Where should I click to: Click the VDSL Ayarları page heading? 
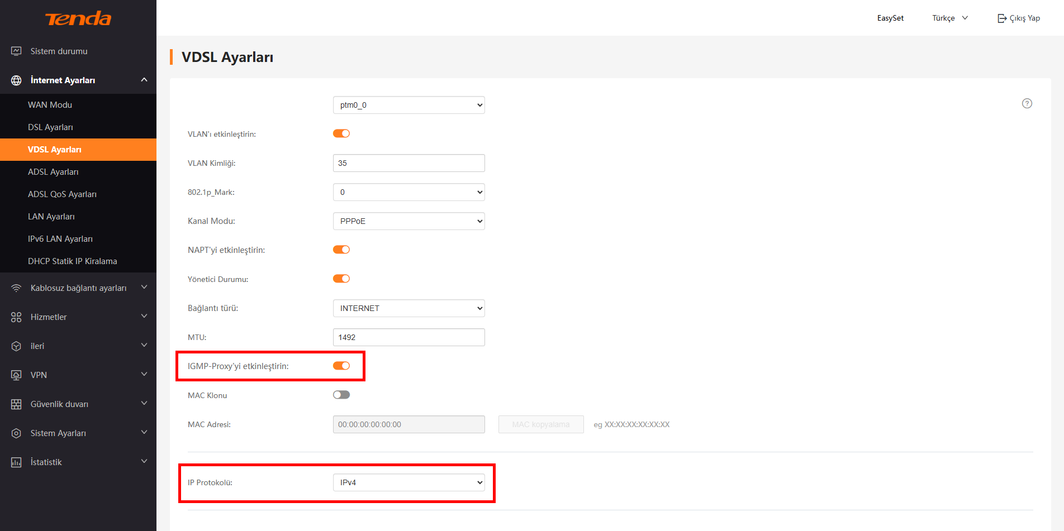pos(227,58)
